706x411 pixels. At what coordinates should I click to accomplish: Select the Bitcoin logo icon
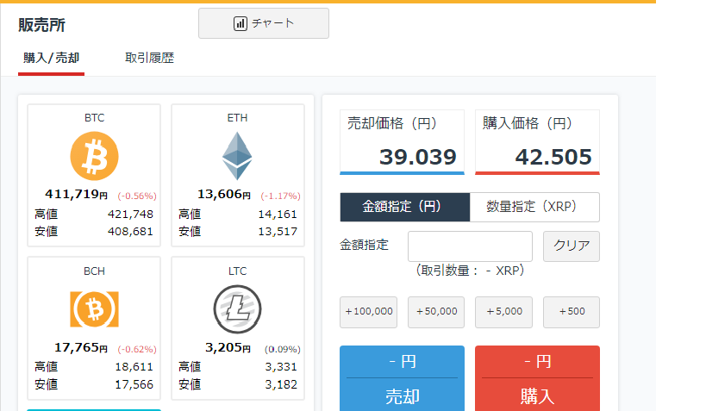click(94, 156)
